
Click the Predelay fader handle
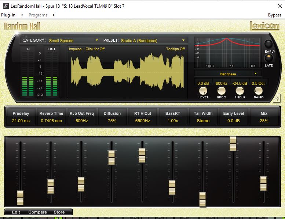(x=20, y=198)
